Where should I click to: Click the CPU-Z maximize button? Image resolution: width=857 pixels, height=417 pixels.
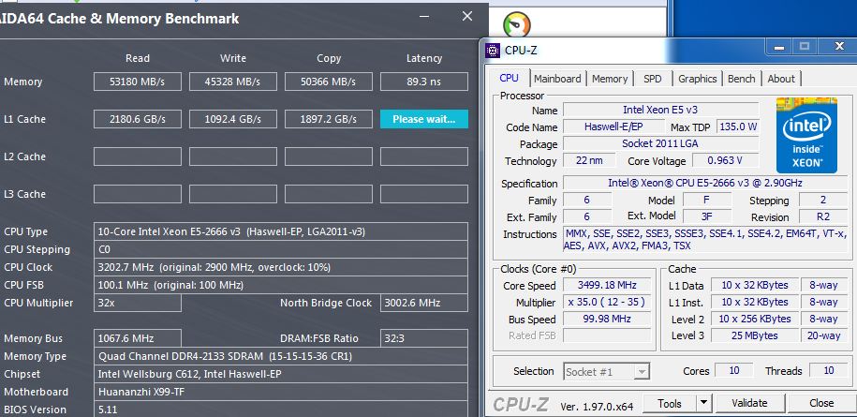(x=805, y=47)
